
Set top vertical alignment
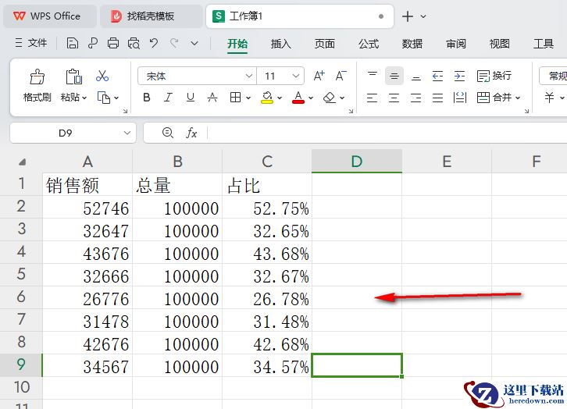pos(373,76)
